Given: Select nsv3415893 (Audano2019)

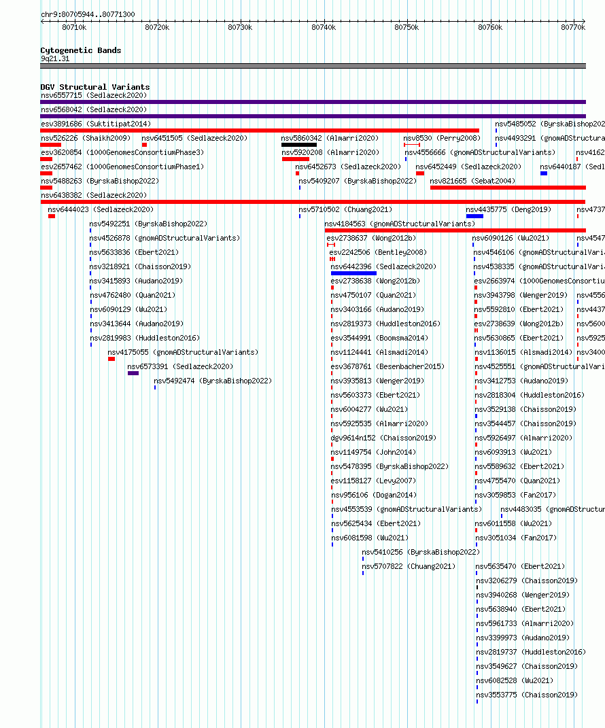Looking at the screenshot, I should point(136,281).
